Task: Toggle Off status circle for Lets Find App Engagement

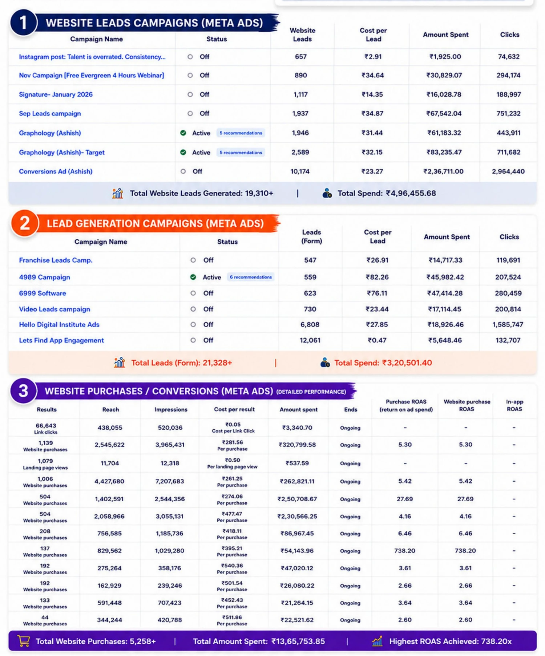Action: (193, 340)
